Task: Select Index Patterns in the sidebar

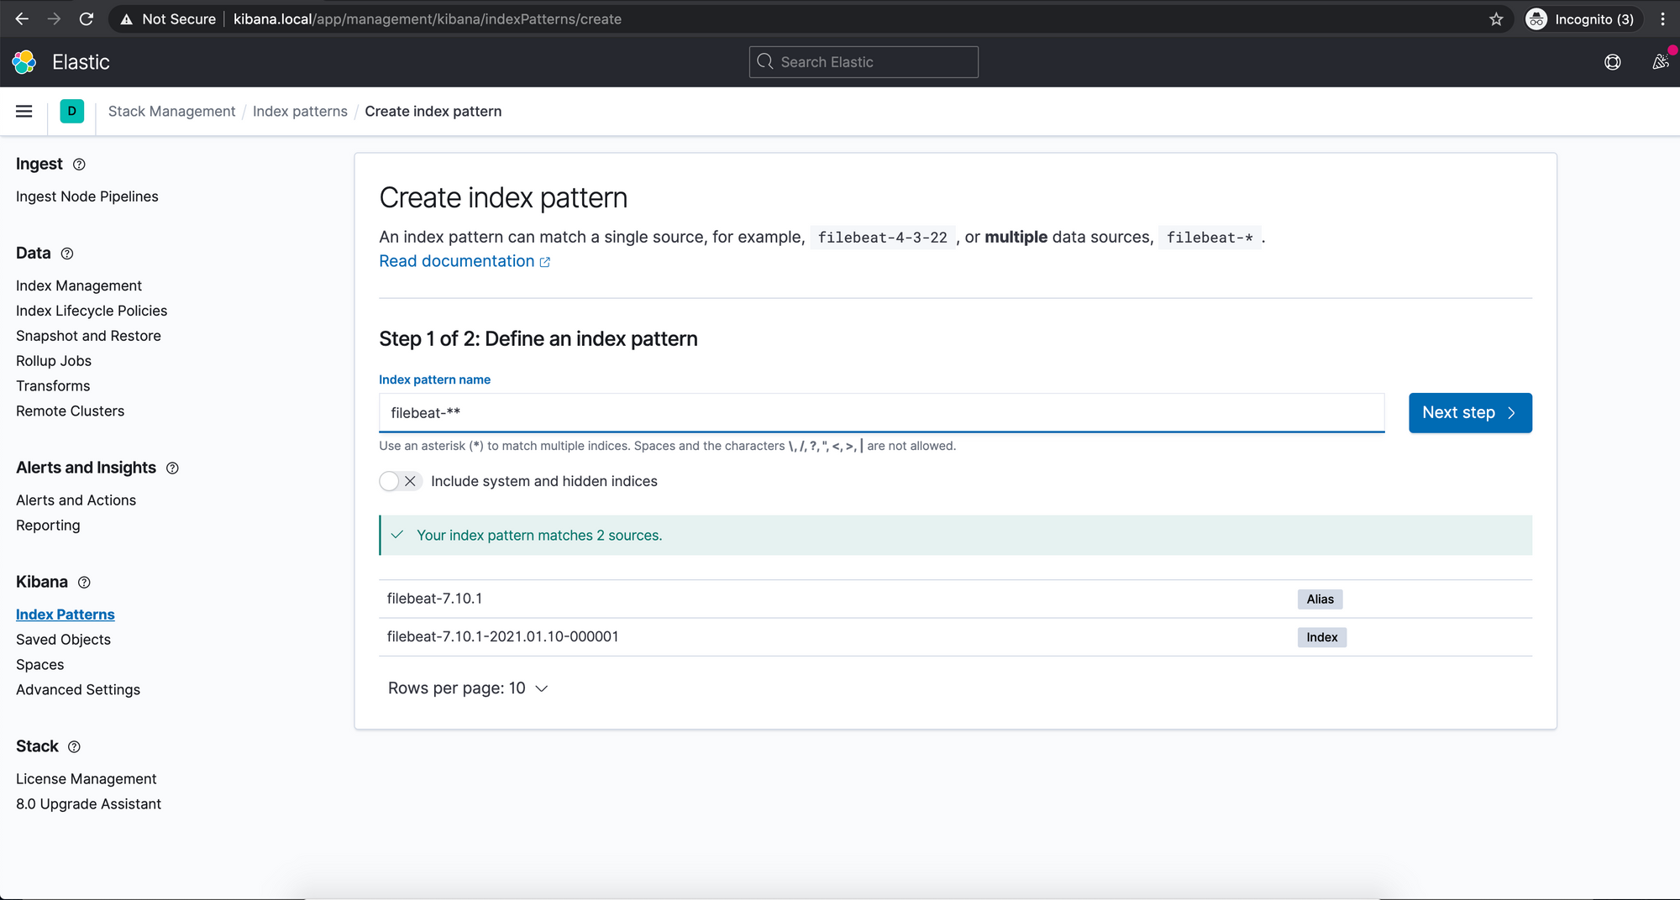Action: point(66,615)
